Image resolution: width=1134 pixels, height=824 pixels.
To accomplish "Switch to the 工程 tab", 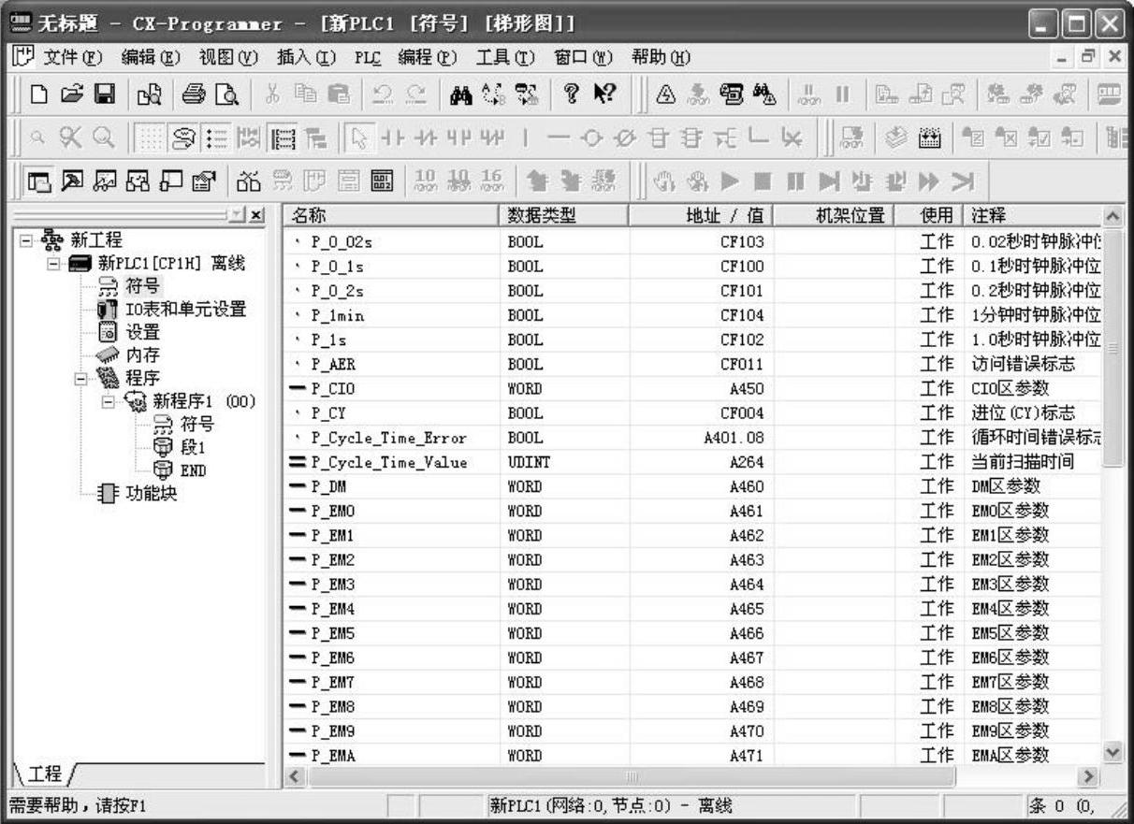I will 45,773.
